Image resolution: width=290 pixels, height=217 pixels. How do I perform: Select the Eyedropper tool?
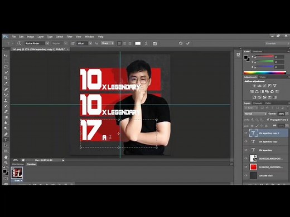click(6, 83)
